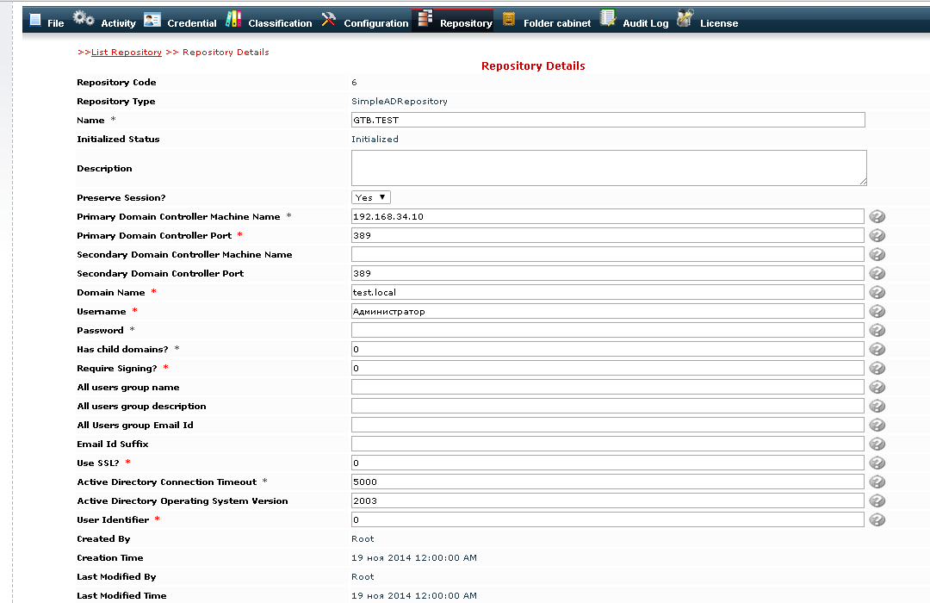This screenshot has height=603, width=930.
Task: Open the Classification menu
Action: click(280, 23)
